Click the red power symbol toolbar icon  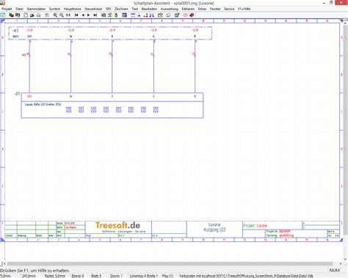pos(185,15)
